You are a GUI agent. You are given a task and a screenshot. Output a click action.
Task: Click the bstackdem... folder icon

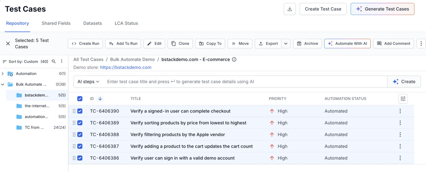click(19, 95)
